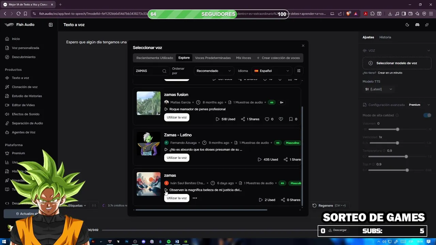Toggle the browser sidebar panel icon
The height and width of the screenshot is (245, 436).
pos(404,14)
